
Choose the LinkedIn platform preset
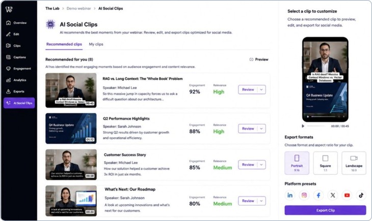(289, 195)
